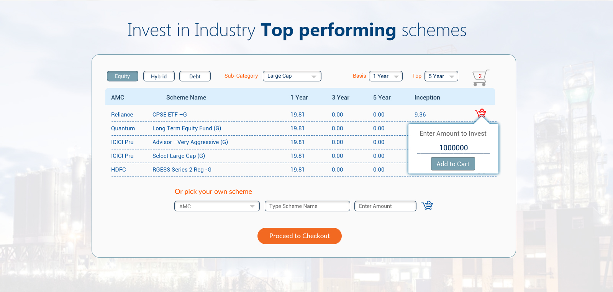The image size is (613, 292).
Task: Click the amount to invest input field
Action: (453, 148)
